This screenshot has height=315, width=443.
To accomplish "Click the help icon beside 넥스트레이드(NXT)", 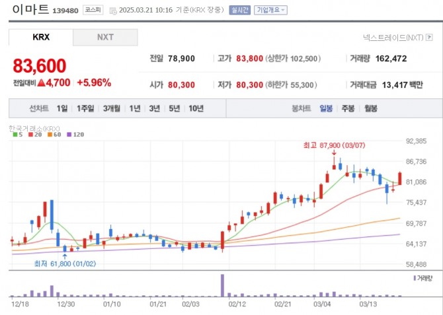I will click(x=428, y=38).
